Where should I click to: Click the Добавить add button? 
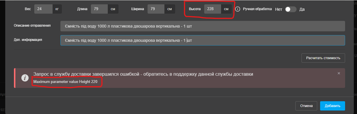333,106
